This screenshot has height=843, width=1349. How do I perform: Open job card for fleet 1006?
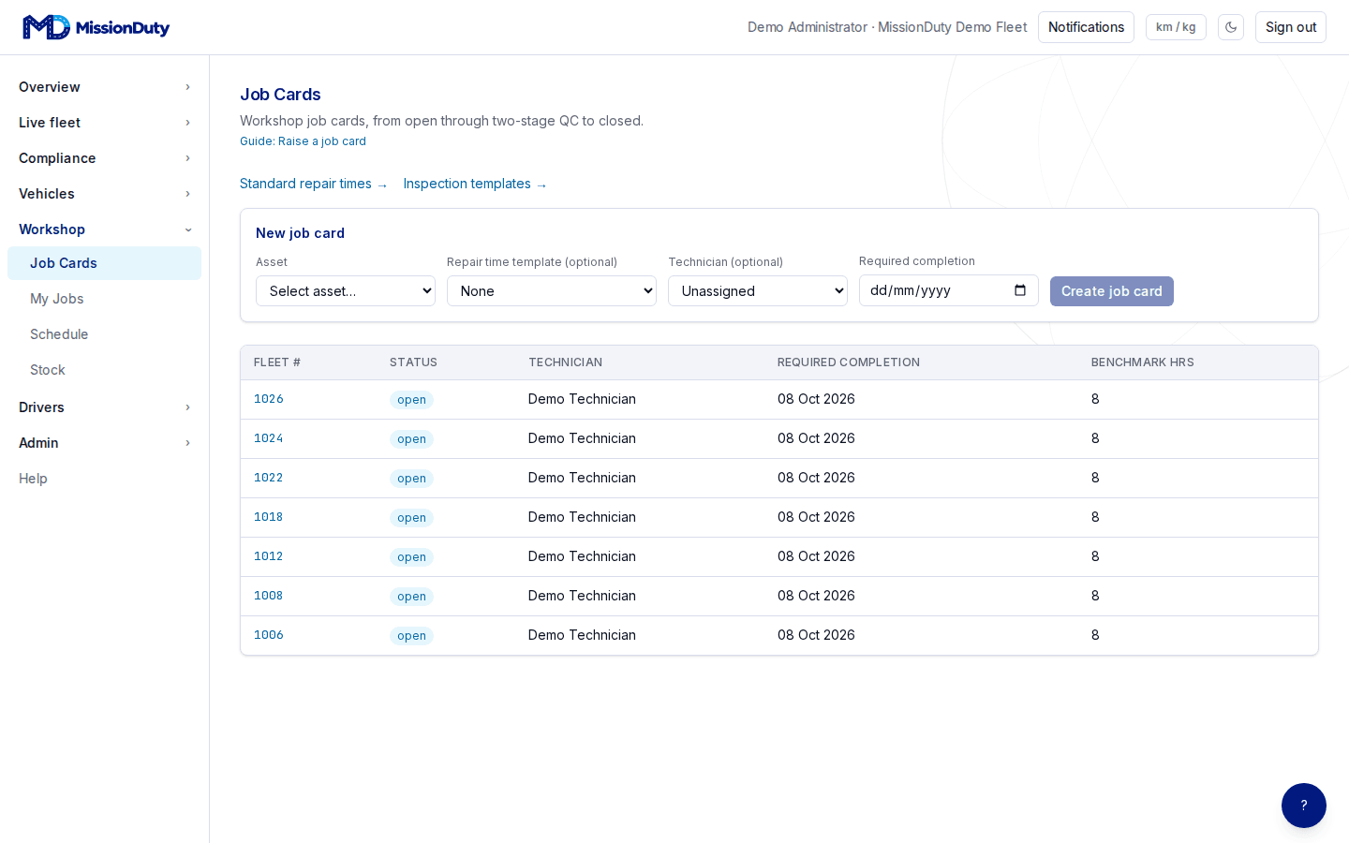269,635
